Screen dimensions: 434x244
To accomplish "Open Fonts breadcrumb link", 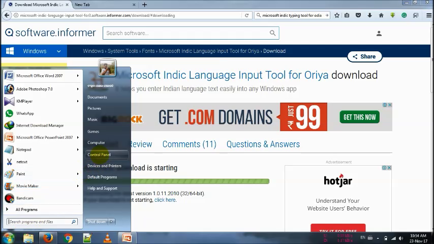I will tap(148, 51).
